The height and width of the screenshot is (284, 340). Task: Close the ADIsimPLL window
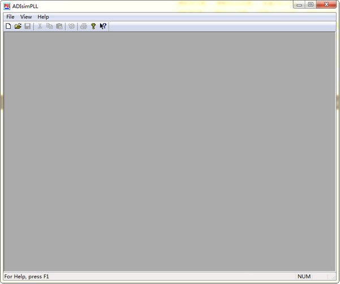(x=326, y=5)
